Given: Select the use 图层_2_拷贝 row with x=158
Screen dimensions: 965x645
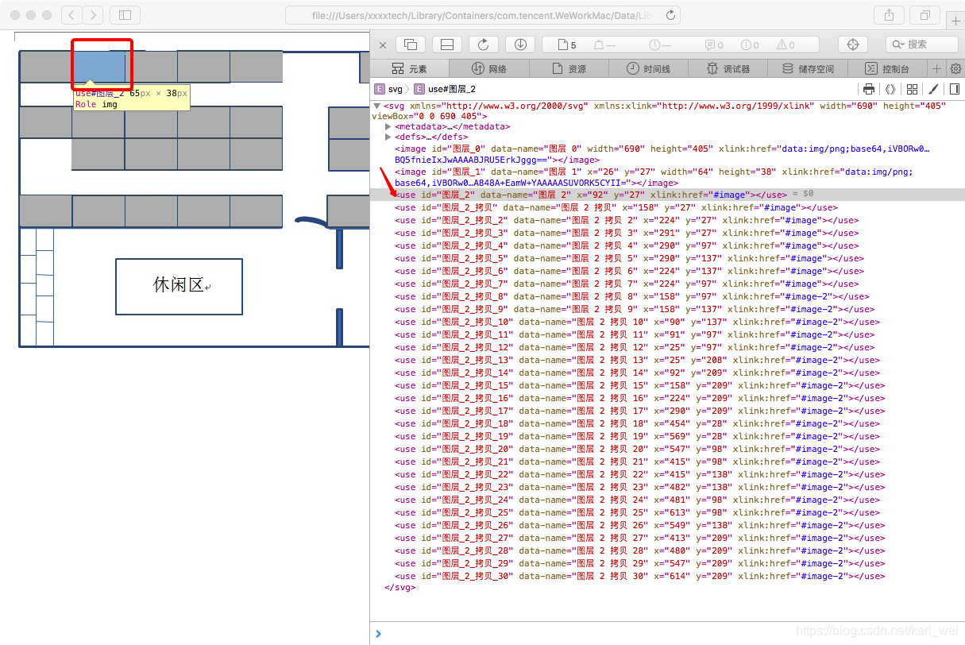Looking at the screenshot, I should point(667,207).
